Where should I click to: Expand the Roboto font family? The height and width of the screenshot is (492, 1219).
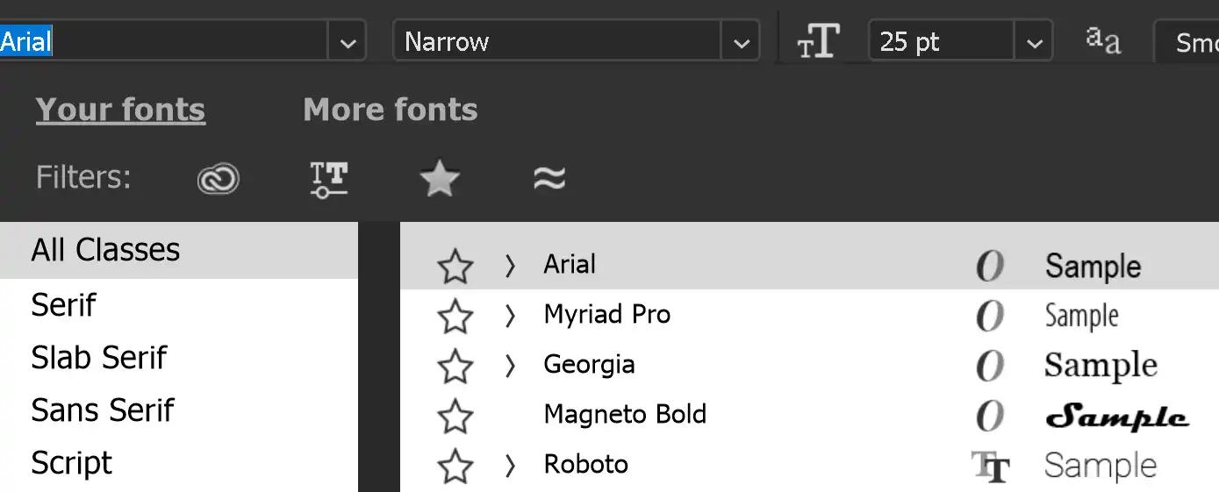pos(510,466)
